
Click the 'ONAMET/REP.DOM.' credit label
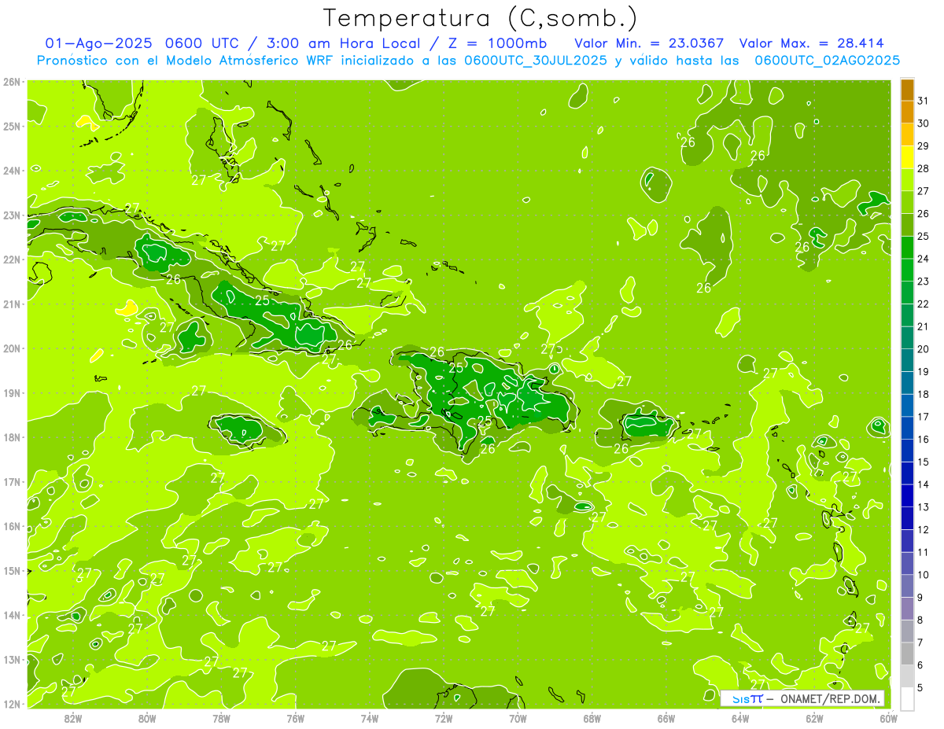pos(829,698)
